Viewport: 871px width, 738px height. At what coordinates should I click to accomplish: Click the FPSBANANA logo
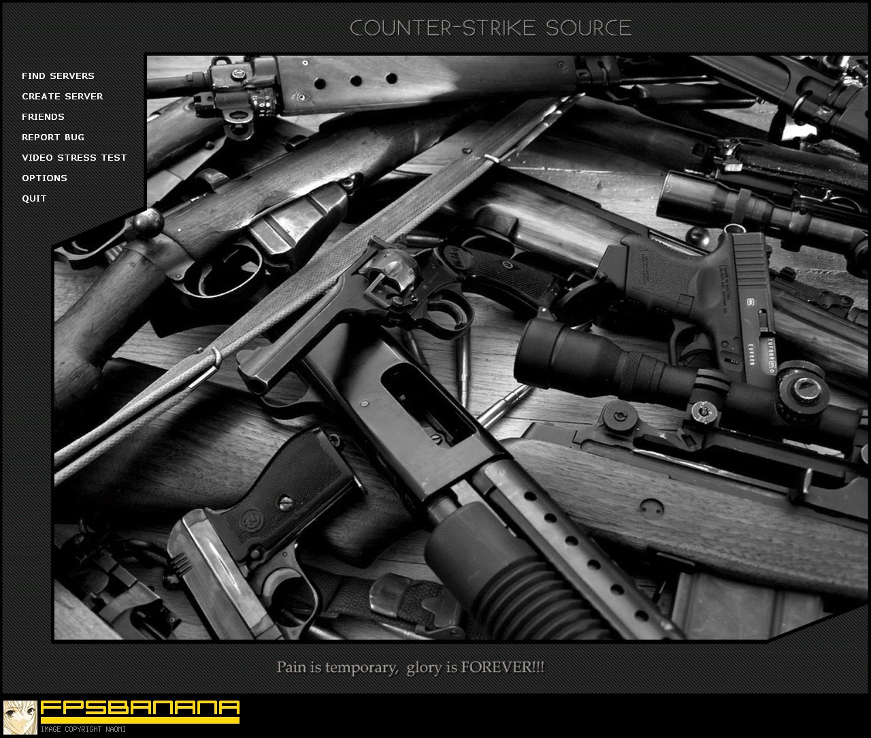[139, 708]
